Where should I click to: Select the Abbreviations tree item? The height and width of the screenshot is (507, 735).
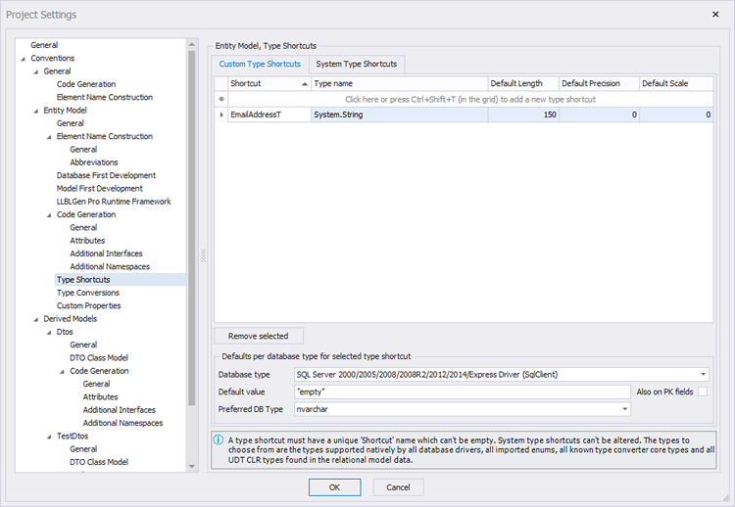click(x=94, y=162)
